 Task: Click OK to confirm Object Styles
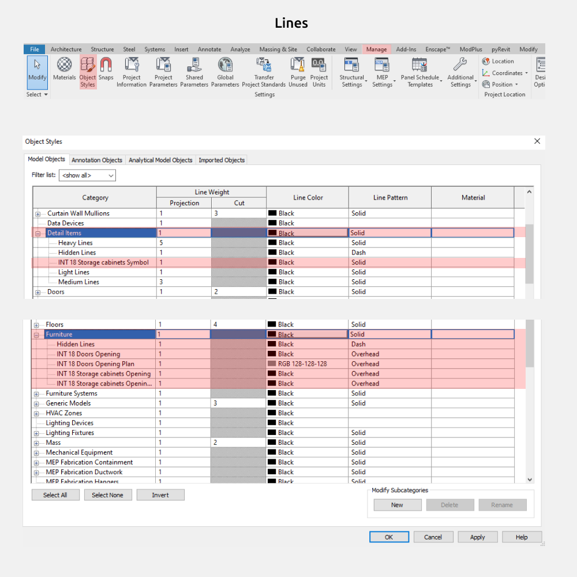[389, 537]
